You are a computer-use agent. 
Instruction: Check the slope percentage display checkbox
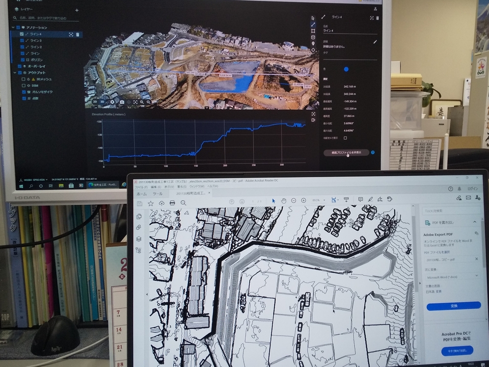click(345, 138)
